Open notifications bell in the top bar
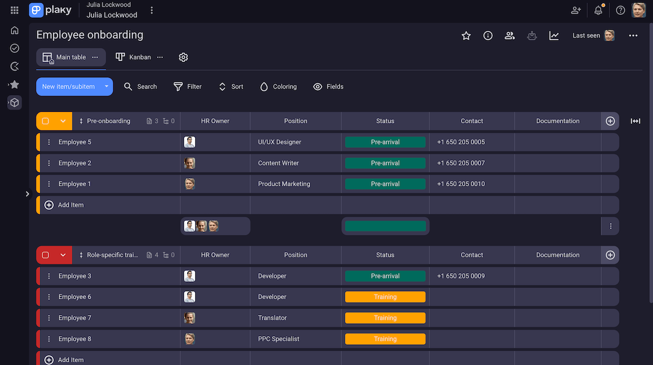This screenshot has width=653, height=365. coord(599,10)
